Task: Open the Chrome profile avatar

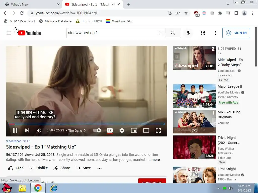Action: coord(244,13)
